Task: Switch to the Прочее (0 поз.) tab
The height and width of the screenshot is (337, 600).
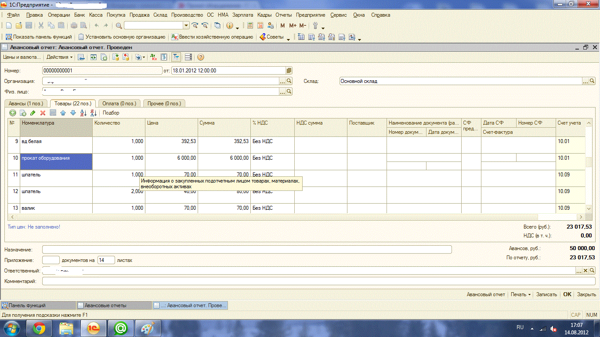Action: (165, 104)
